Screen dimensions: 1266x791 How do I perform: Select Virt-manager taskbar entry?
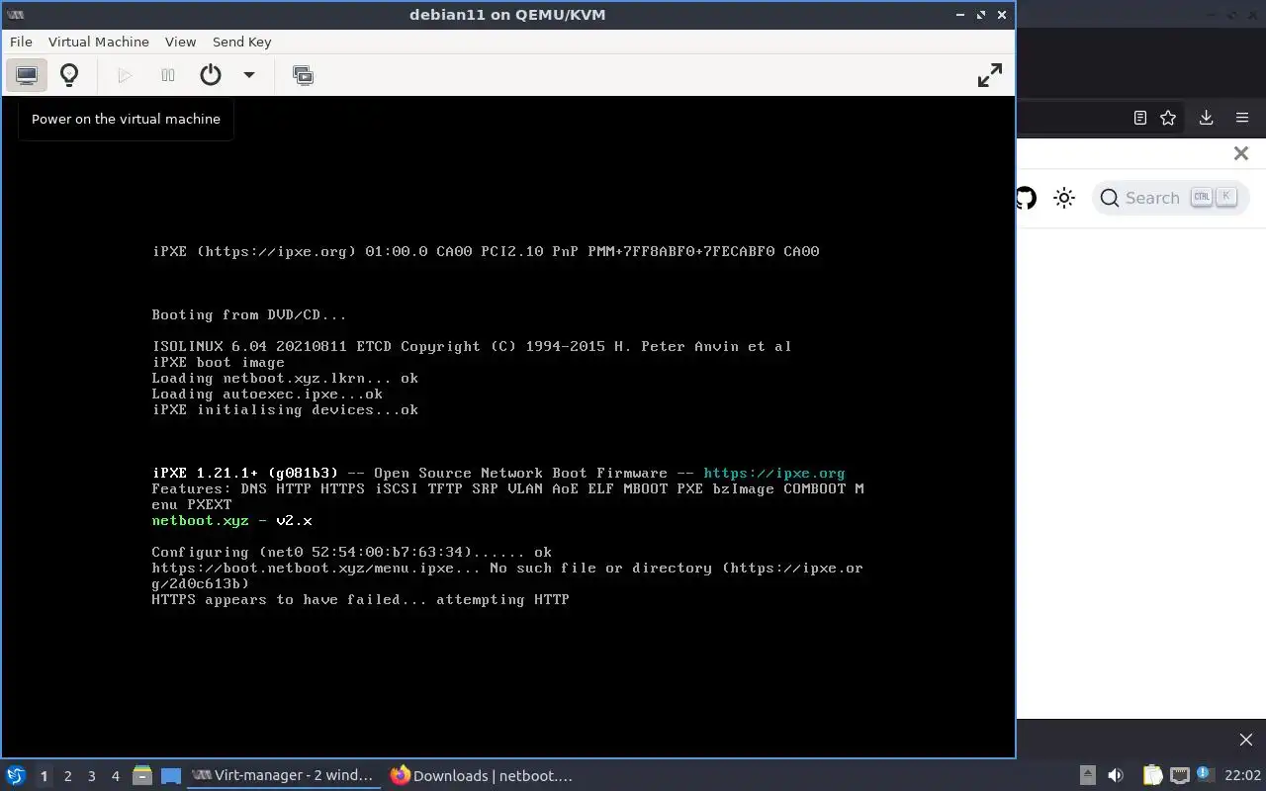285,775
